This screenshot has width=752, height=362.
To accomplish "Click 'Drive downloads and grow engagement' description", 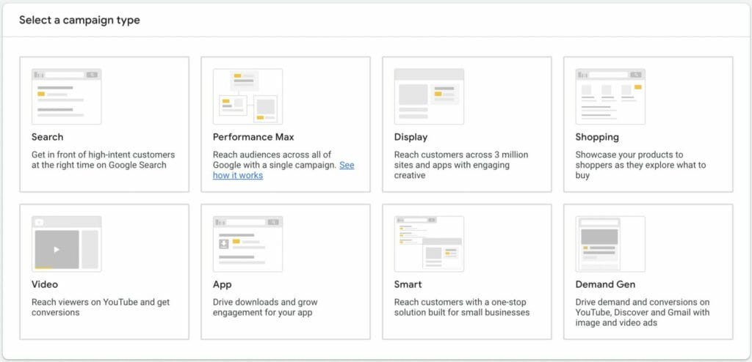I will tap(265, 308).
